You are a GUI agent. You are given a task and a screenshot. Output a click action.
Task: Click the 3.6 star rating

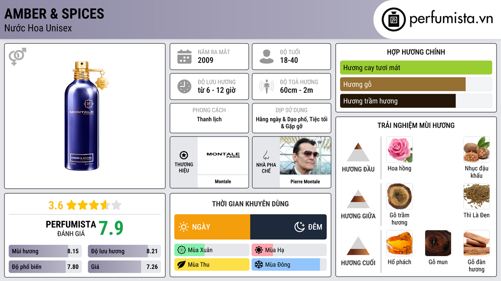pos(84,205)
